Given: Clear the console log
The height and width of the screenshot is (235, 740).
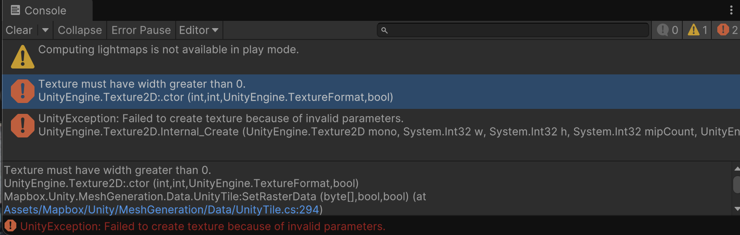Looking at the screenshot, I should [19, 30].
